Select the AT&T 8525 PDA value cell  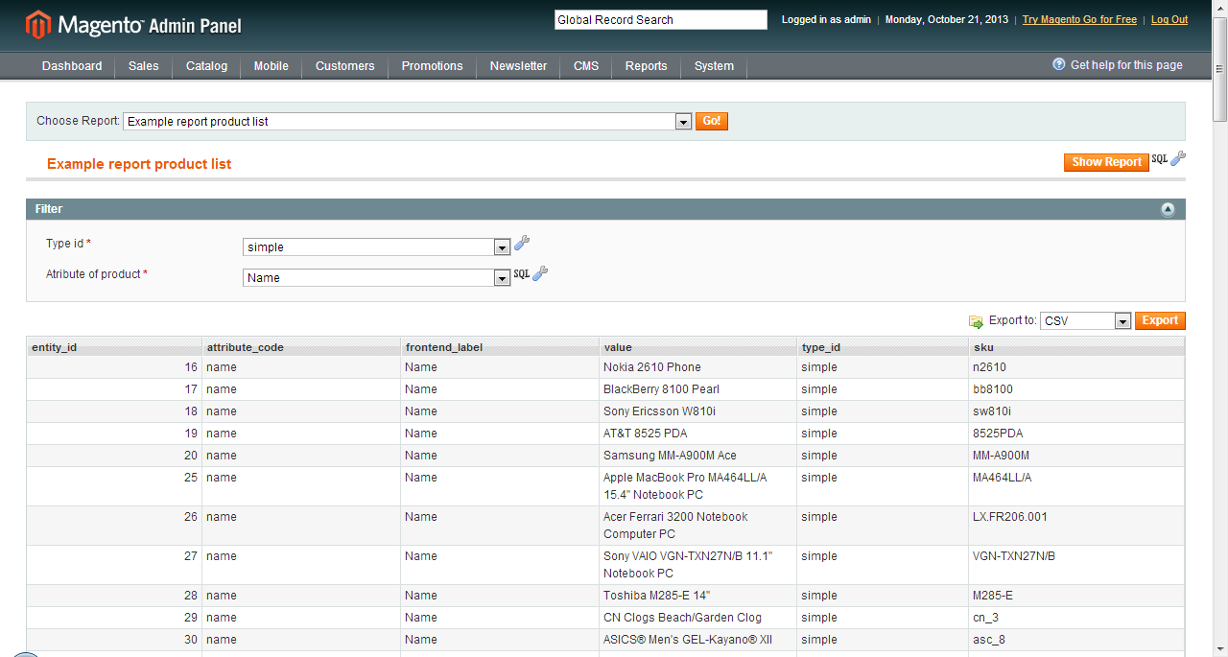coord(698,434)
